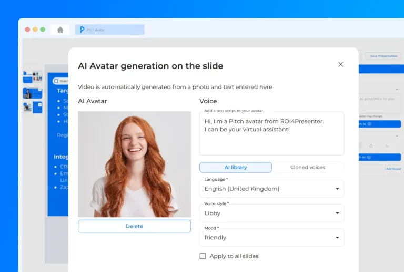Collapse the upper right panel section arrow
Screen dimensions: 404x272
[397, 89]
